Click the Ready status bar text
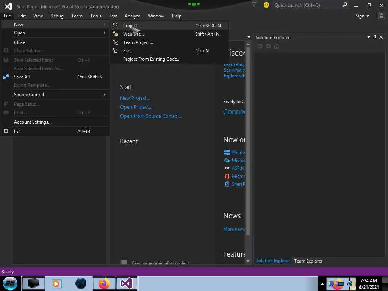The image size is (388, 291). (x=8, y=271)
